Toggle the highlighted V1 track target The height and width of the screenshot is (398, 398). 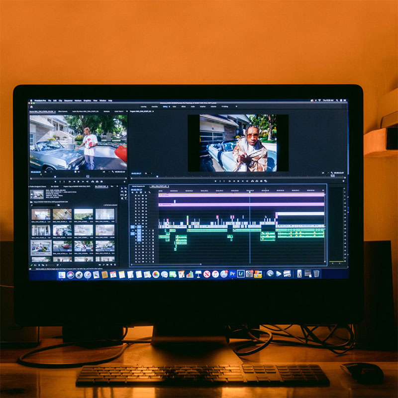(x=139, y=226)
